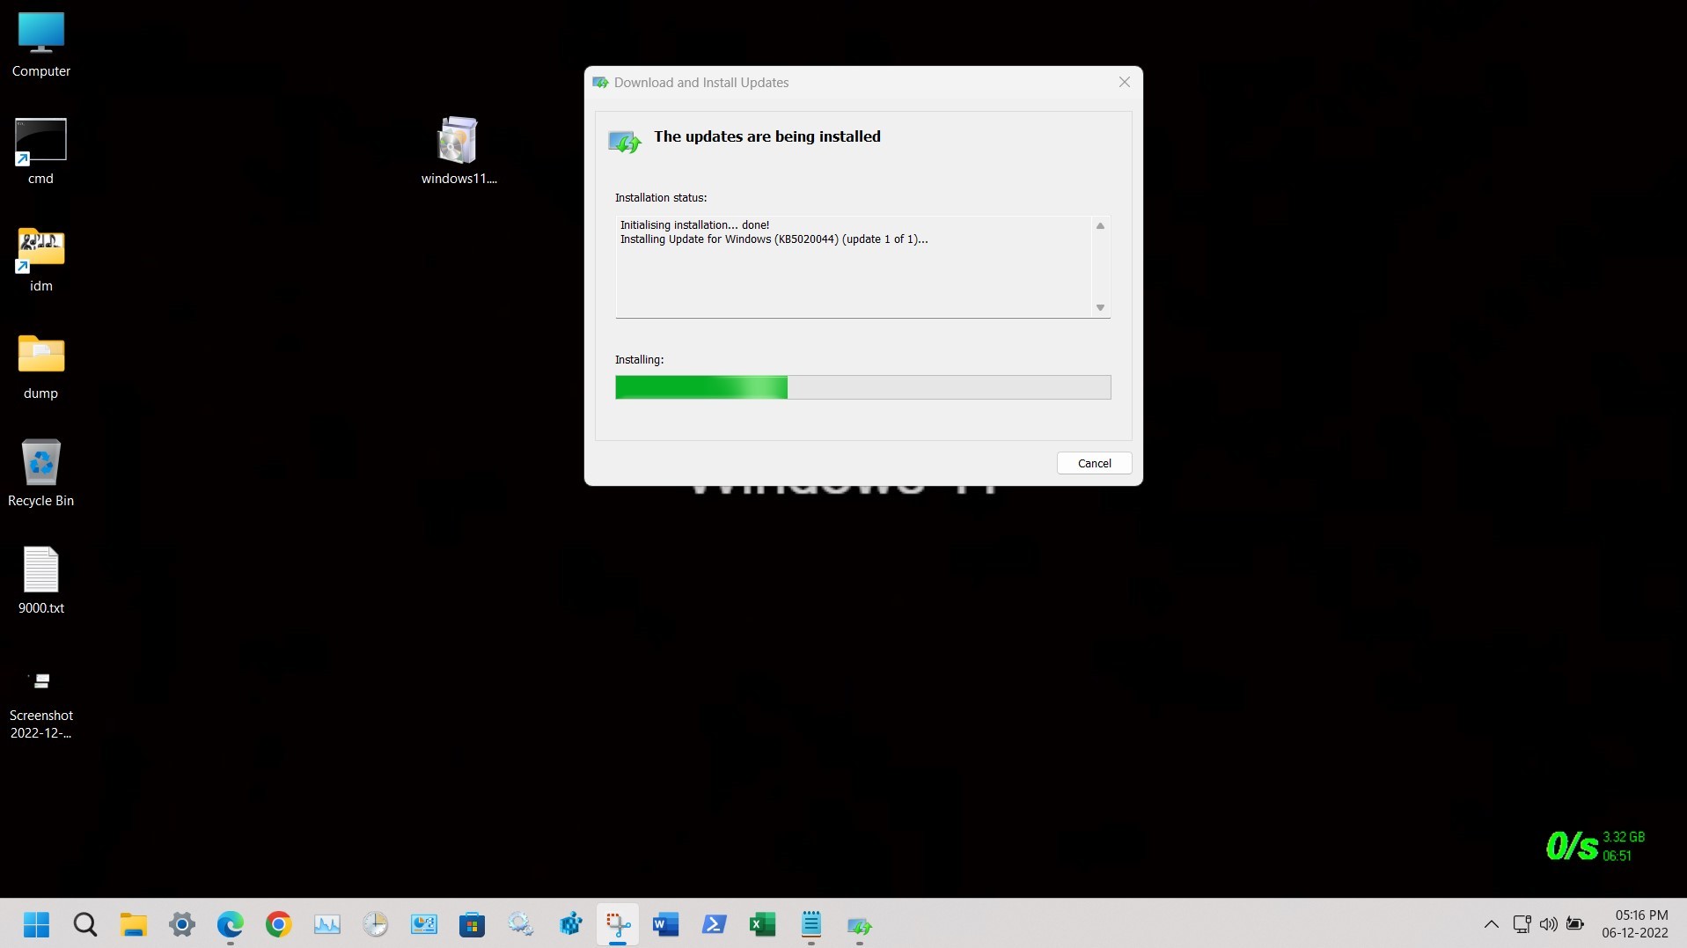
Task: Open Microsoft Store from taskbar
Action: (473, 924)
